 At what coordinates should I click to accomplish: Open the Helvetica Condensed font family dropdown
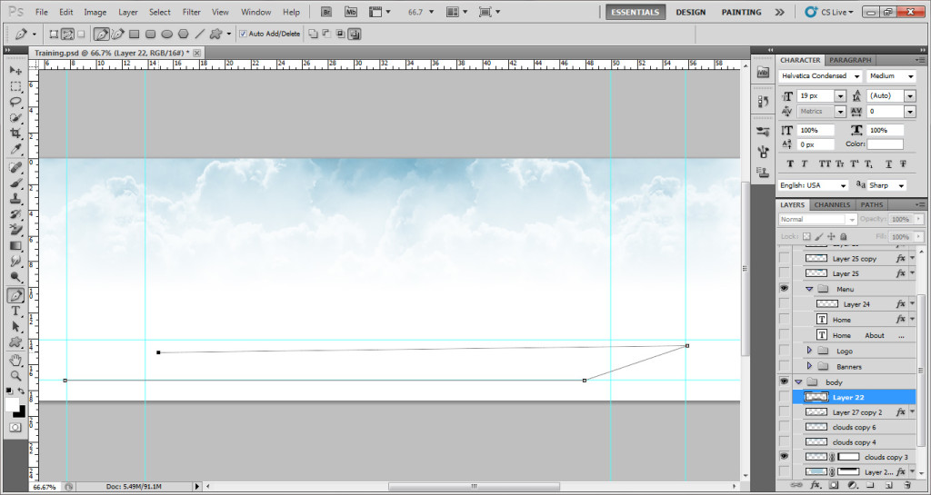tap(856, 76)
